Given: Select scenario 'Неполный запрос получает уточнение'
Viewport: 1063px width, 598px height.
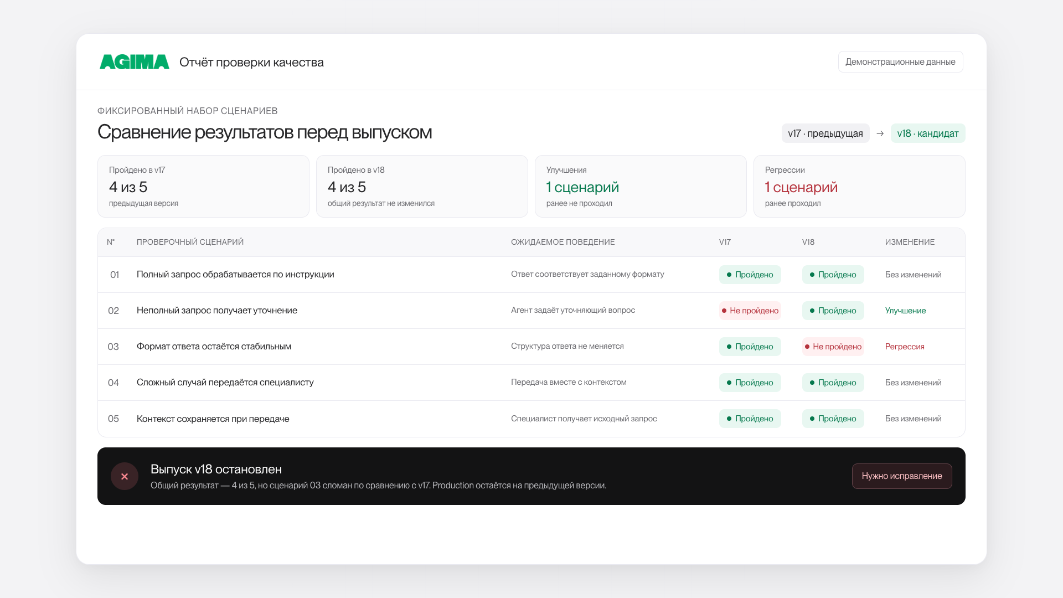Looking at the screenshot, I should click(217, 311).
